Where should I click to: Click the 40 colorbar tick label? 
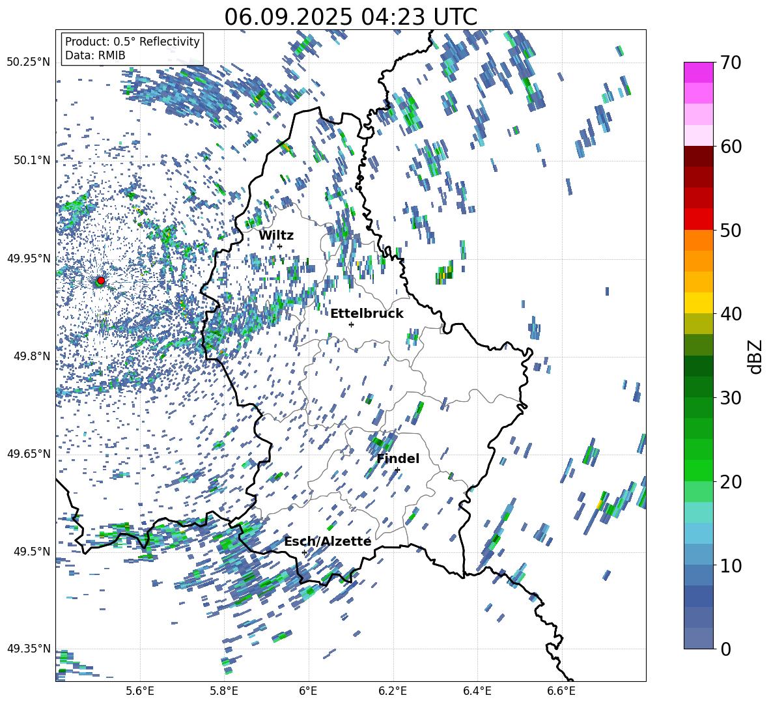(731, 314)
